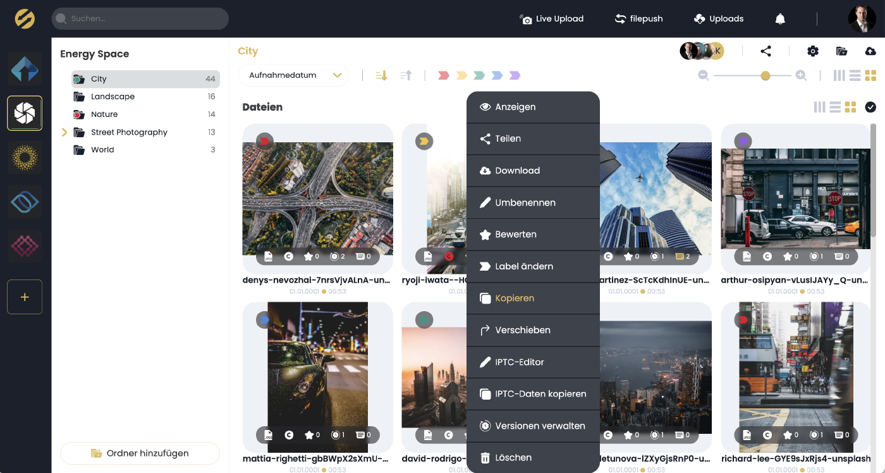Switch Dateien to list view

(835, 107)
